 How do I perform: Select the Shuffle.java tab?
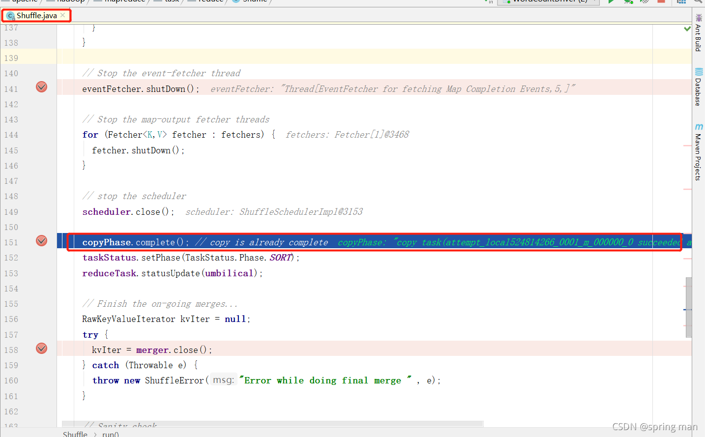point(36,16)
